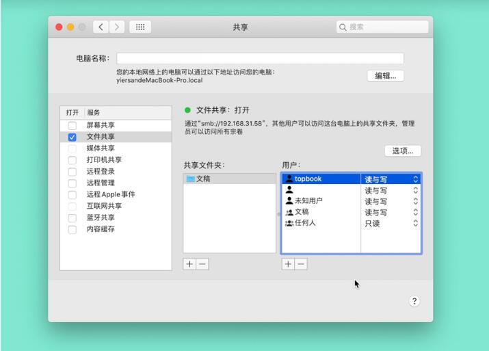Click the 搜索 search field
489x351 pixels.
[382, 27]
